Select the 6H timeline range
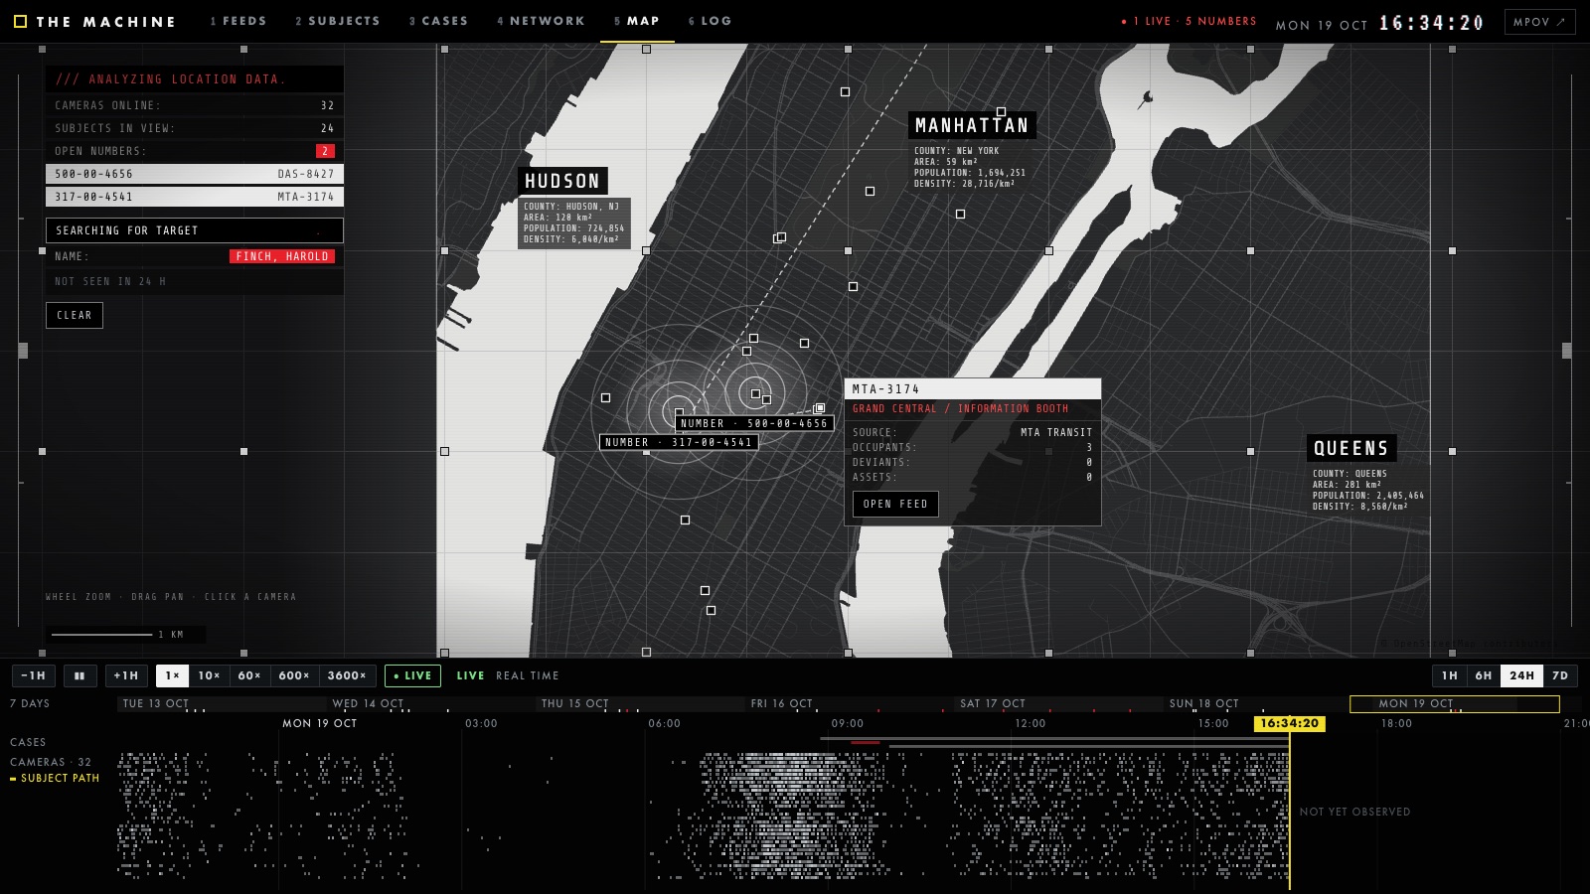 click(1484, 675)
